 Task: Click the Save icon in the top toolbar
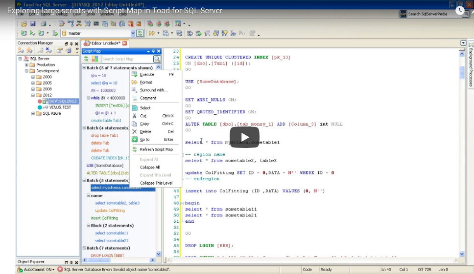point(33,23)
